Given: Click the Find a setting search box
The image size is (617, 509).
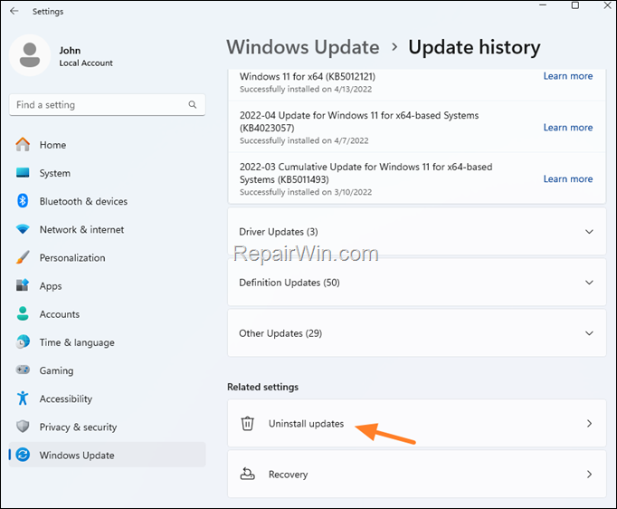Looking at the screenshot, I should pyautogui.click(x=107, y=105).
